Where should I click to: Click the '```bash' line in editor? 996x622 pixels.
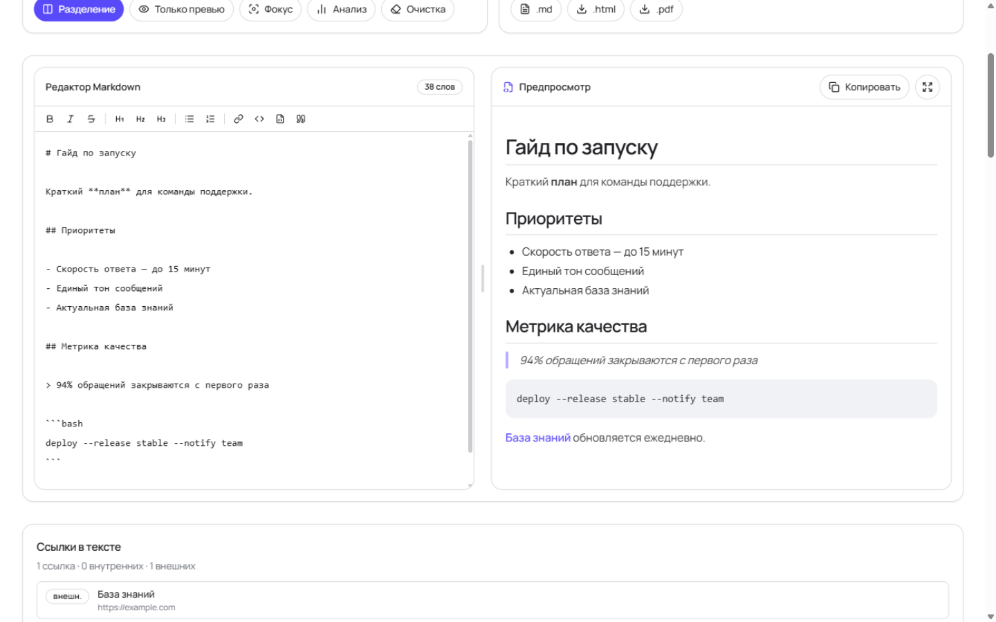pyautogui.click(x=64, y=424)
